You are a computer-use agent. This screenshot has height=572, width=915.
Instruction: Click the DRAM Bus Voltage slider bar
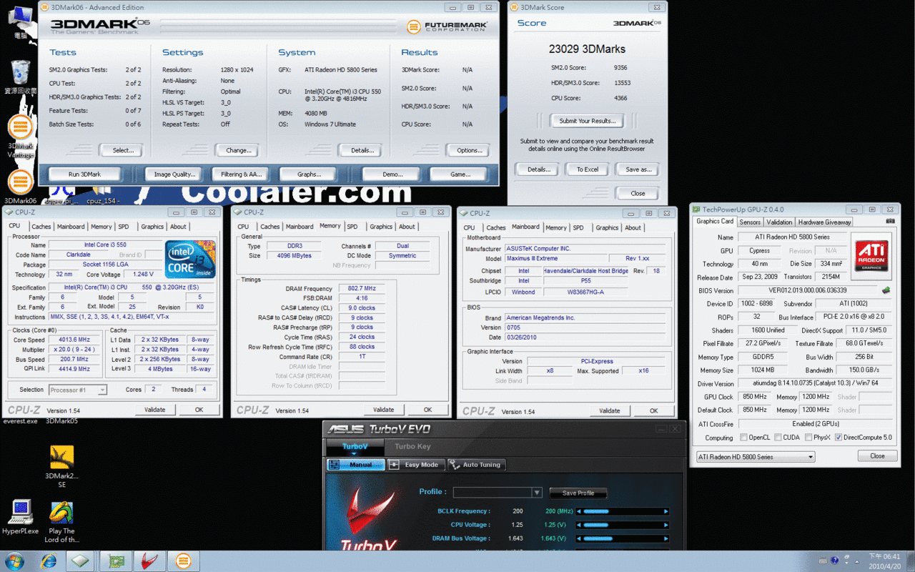click(621, 538)
